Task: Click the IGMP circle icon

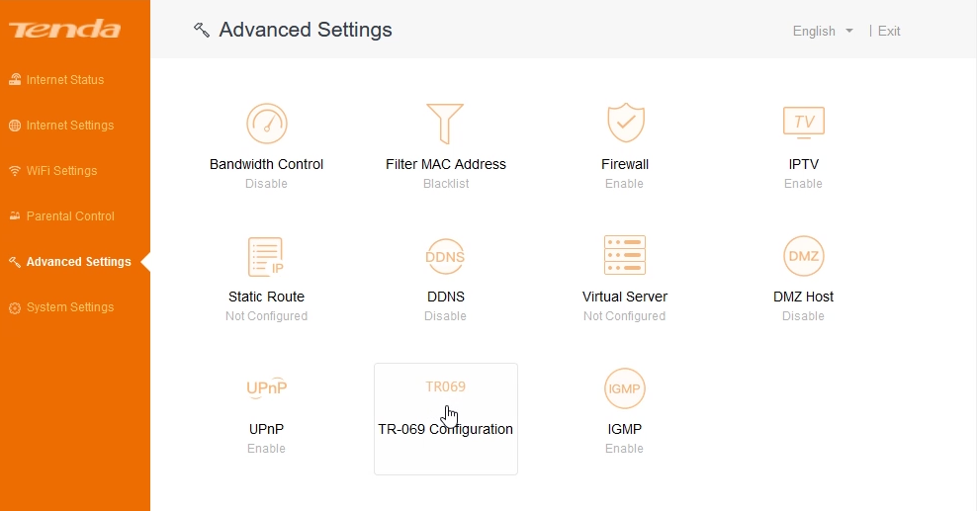Action: point(624,388)
